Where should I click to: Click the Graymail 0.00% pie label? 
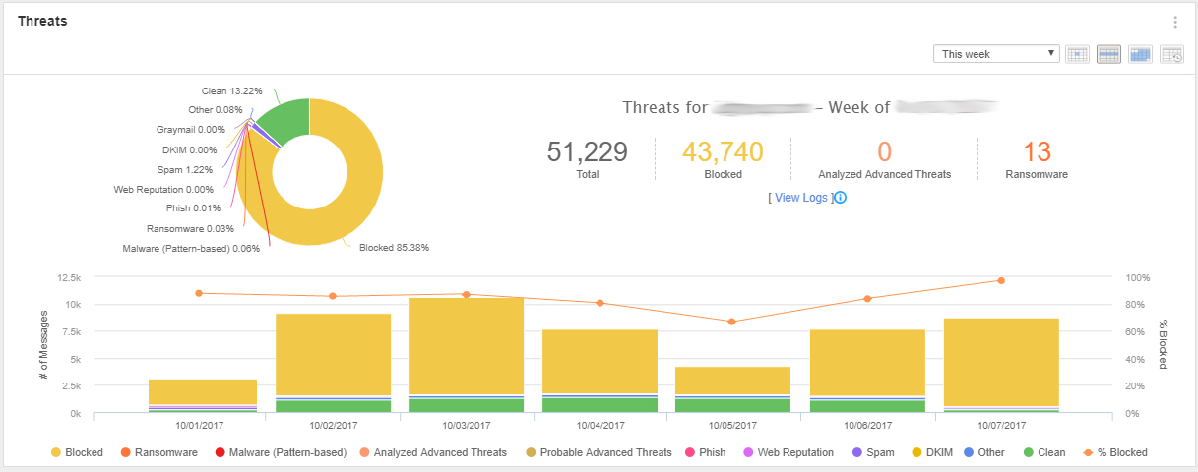(191, 129)
